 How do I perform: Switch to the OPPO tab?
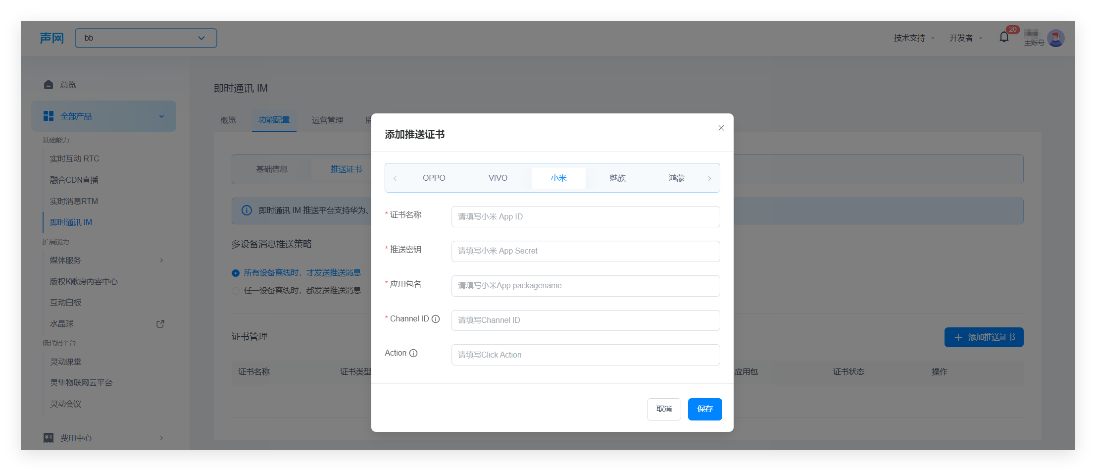tap(434, 178)
